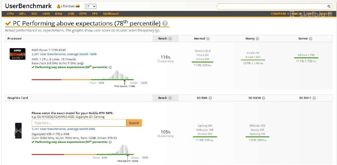Click 'Performing way above expectations (94th percentile)' text
Image resolution: width=337 pixels, height=165 pixels.
[x=70, y=142]
